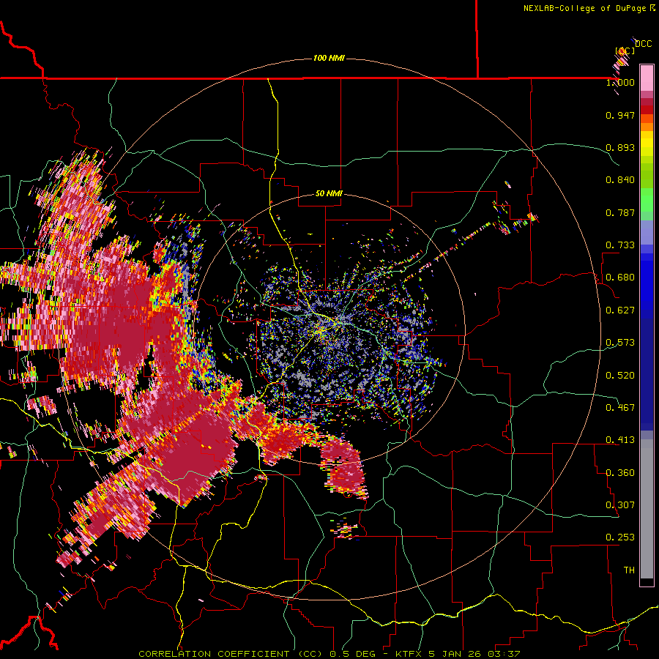This screenshot has width=659, height=659.
Task: Click the 0.840 scale value
Action: pyautogui.click(x=620, y=180)
